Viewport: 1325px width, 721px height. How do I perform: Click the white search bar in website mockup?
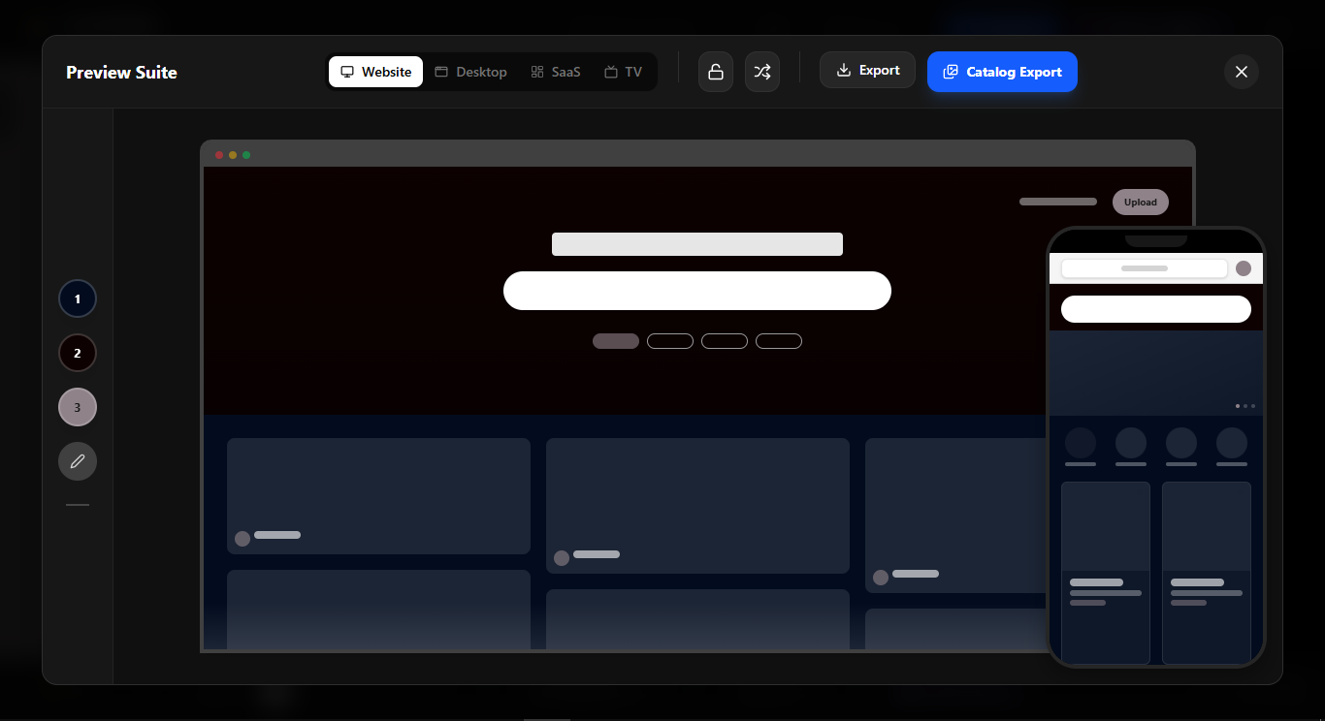pyautogui.click(x=696, y=291)
